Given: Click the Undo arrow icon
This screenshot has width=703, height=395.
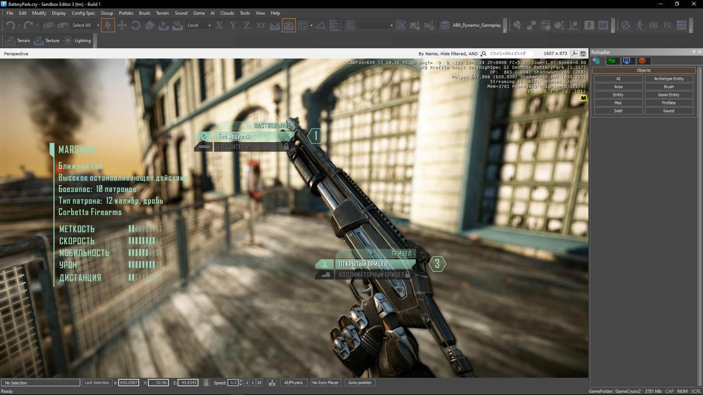Looking at the screenshot, I should pyautogui.click(x=10, y=25).
